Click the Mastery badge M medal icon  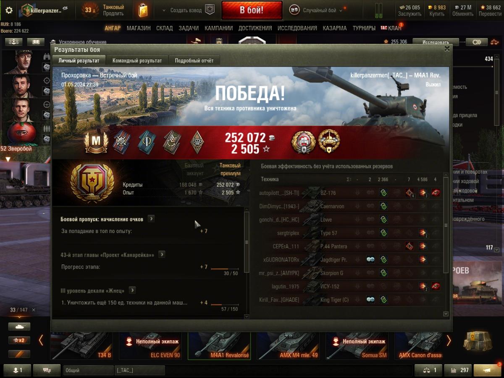(97, 142)
